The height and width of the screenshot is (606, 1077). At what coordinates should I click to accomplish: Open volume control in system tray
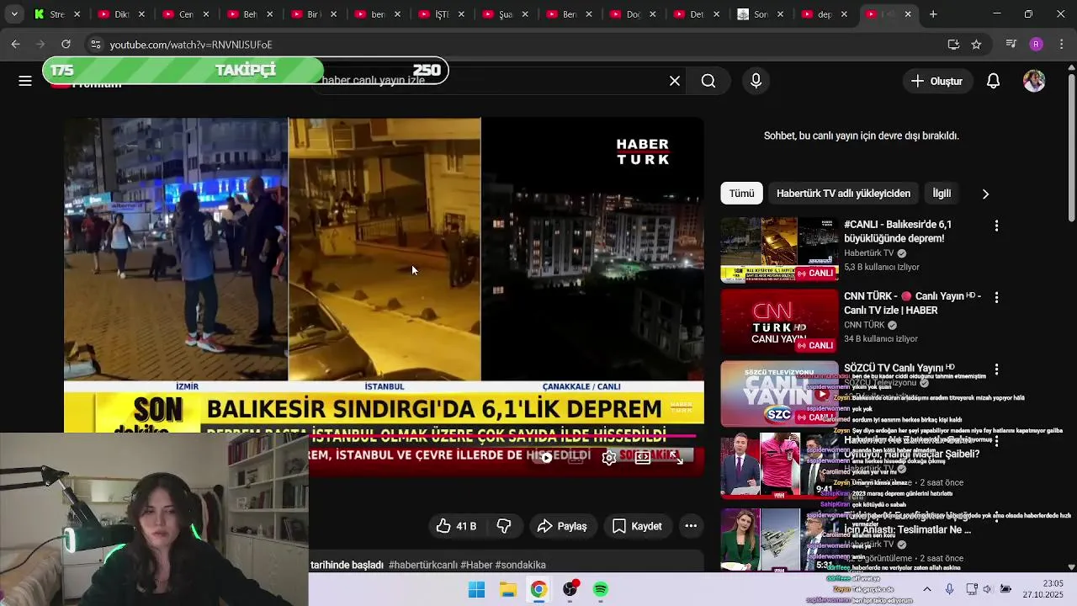coord(988,589)
